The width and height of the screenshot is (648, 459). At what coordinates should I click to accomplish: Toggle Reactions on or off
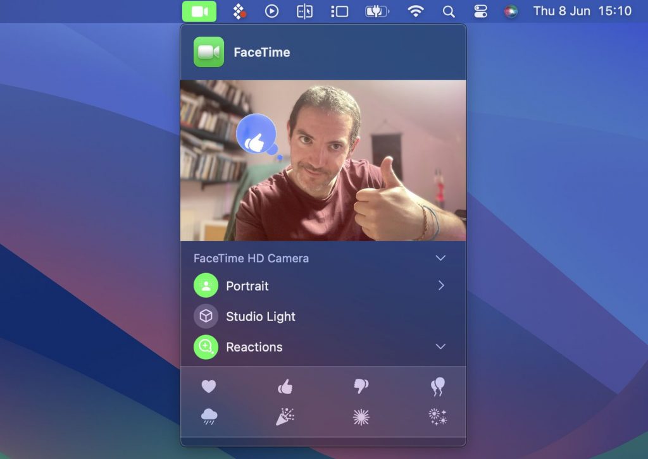coord(206,346)
